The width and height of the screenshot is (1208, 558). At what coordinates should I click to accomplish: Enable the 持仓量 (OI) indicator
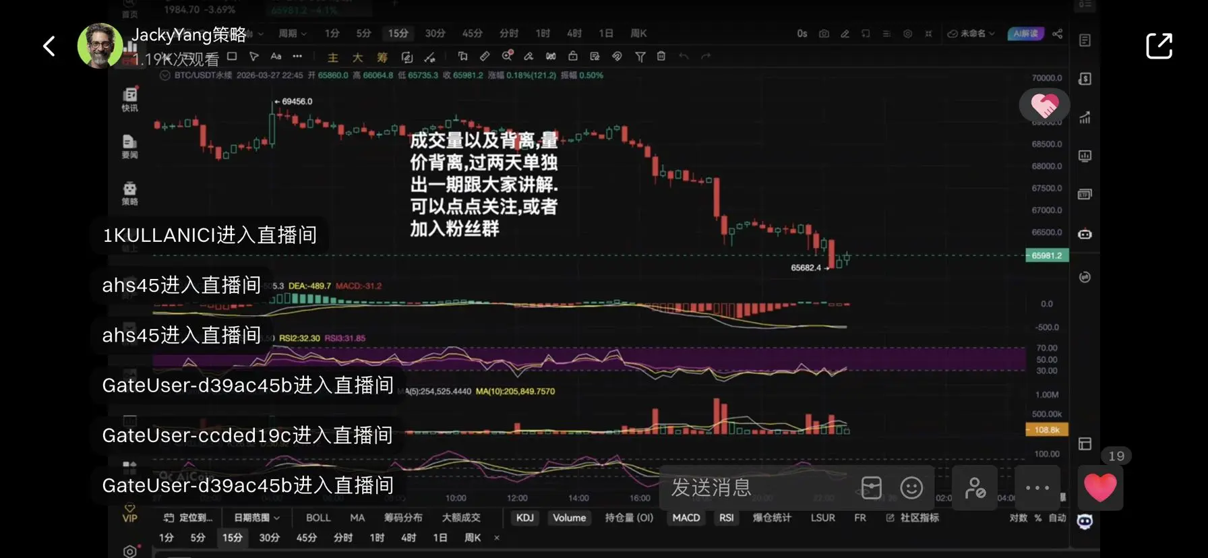coord(629,518)
